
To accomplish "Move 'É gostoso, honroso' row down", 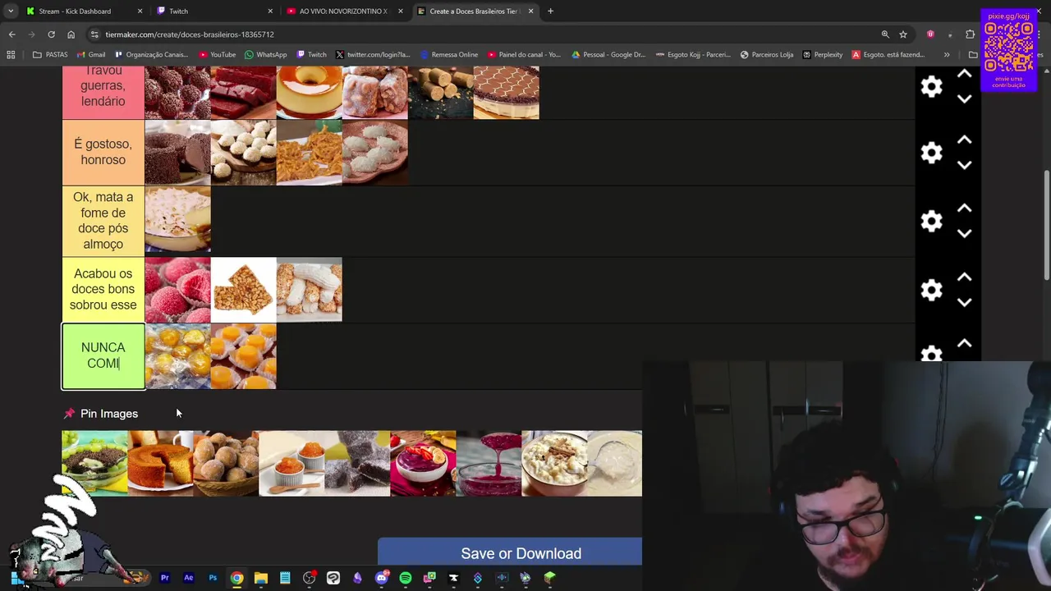I will pyautogui.click(x=965, y=165).
